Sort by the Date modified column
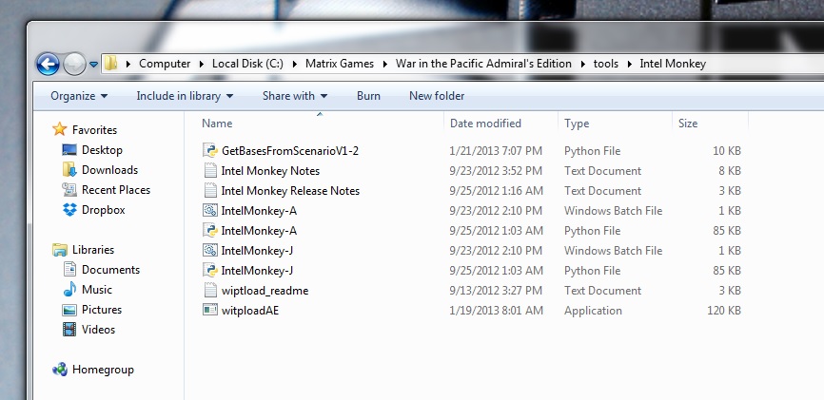The image size is (824, 400). 500,124
